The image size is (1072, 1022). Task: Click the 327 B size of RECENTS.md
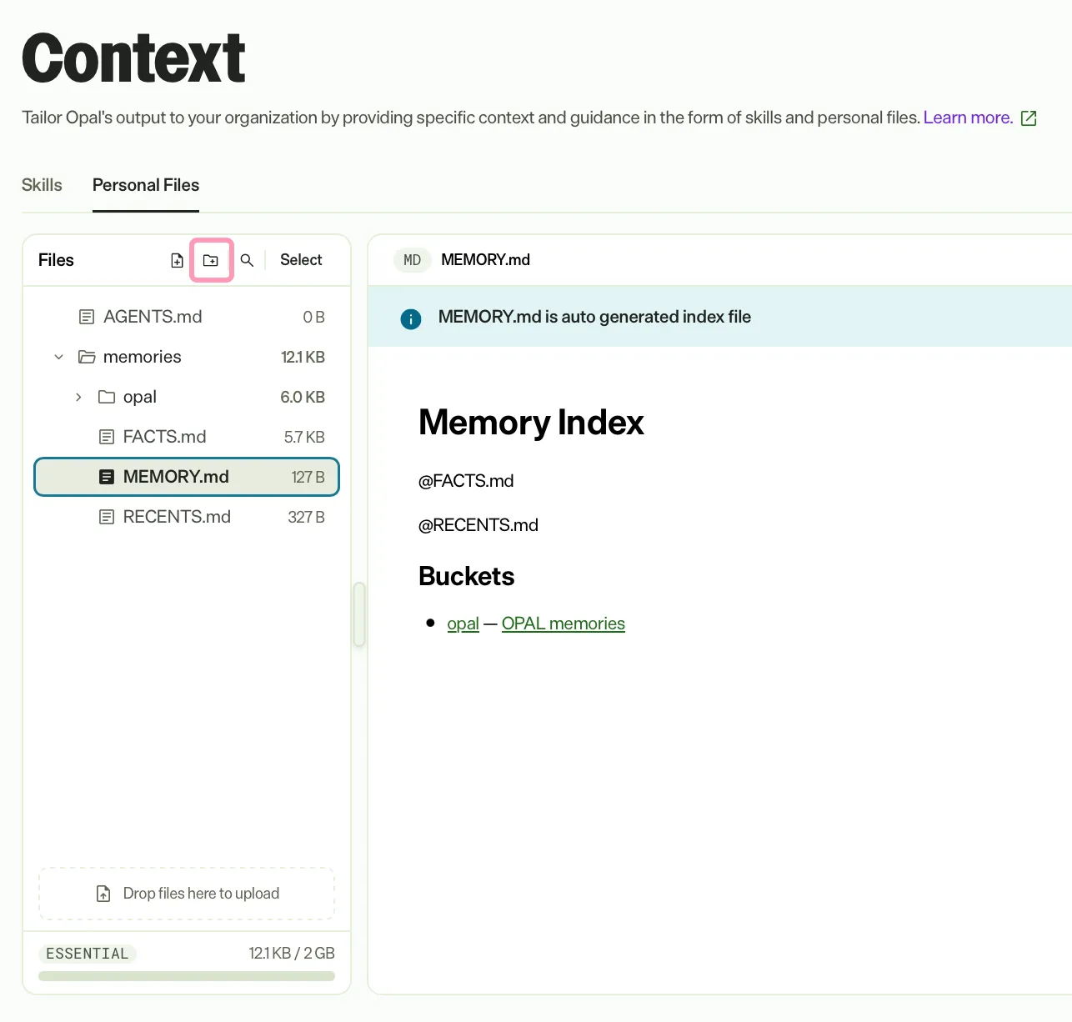(x=306, y=517)
